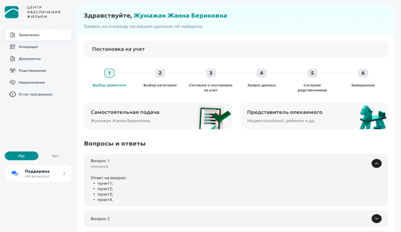Click the Уведомления chat bubble icon
401x232 pixels.
pyautogui.click(x=13, y=82)
